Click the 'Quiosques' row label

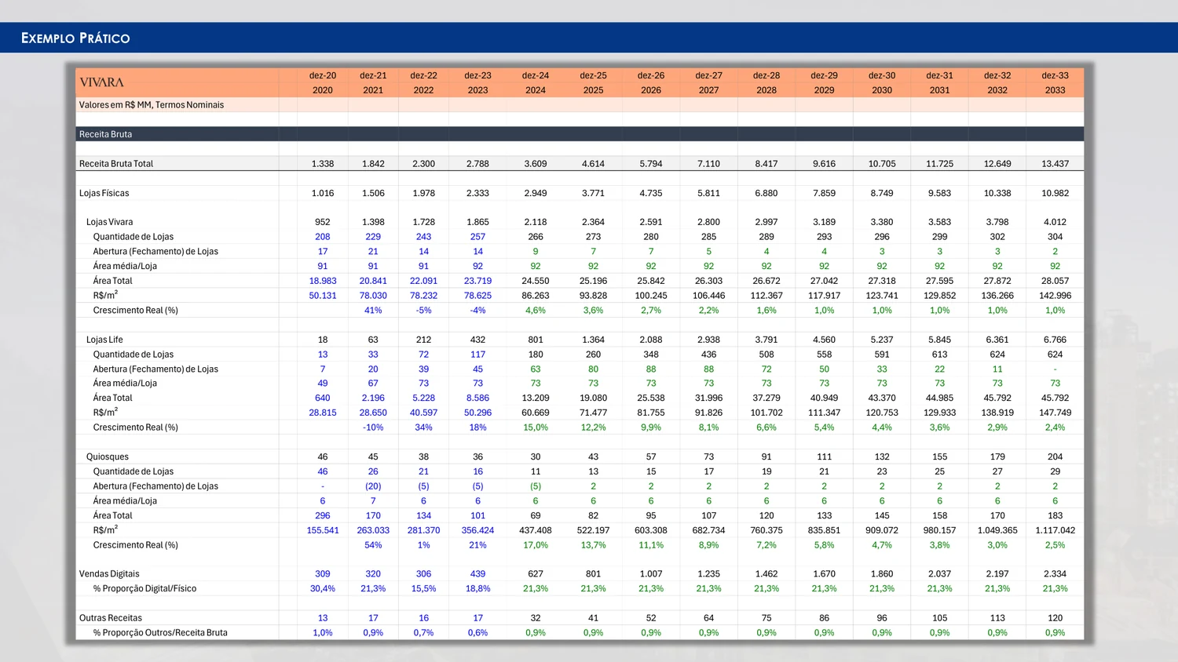(x=108, y=456)
